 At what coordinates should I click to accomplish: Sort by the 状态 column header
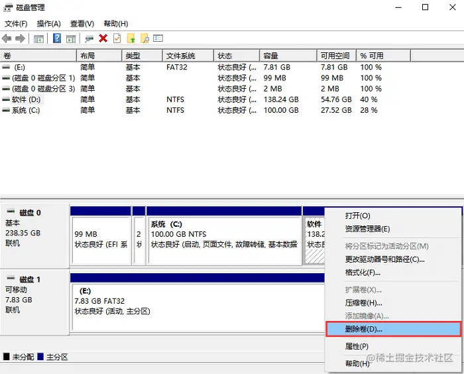237,56
